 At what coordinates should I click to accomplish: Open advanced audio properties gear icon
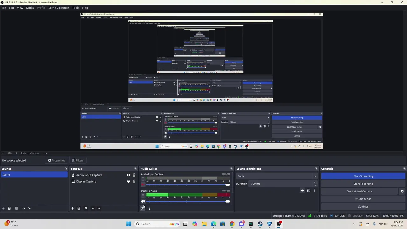tap(142, 208)
